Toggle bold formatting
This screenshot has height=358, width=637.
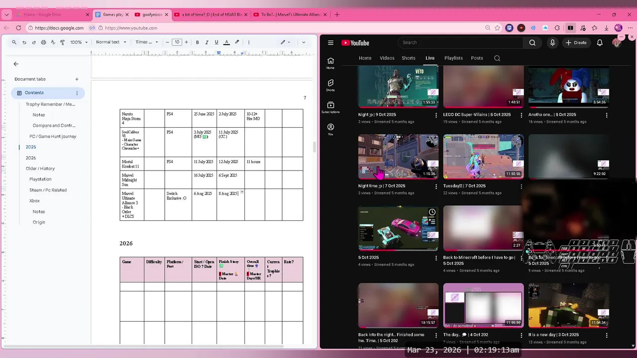[198, 42]
